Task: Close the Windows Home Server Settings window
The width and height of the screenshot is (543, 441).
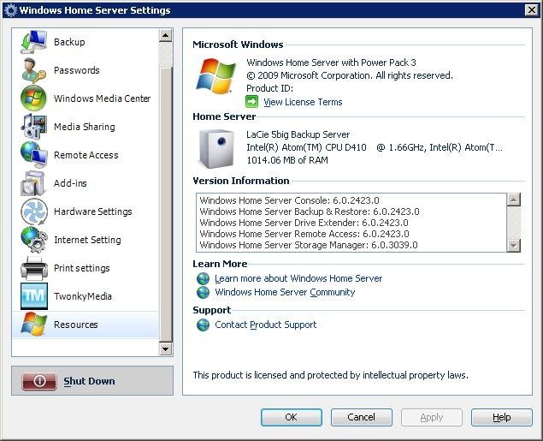Action: pyautogui.click(x=532, y=10)
